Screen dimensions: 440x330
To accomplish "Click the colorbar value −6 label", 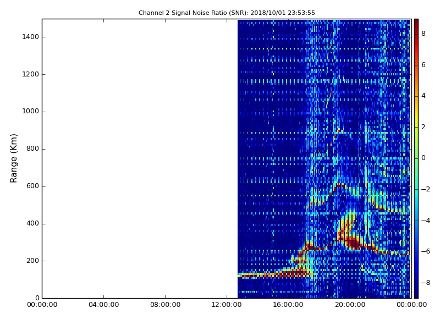I will [x=426, y=251].
